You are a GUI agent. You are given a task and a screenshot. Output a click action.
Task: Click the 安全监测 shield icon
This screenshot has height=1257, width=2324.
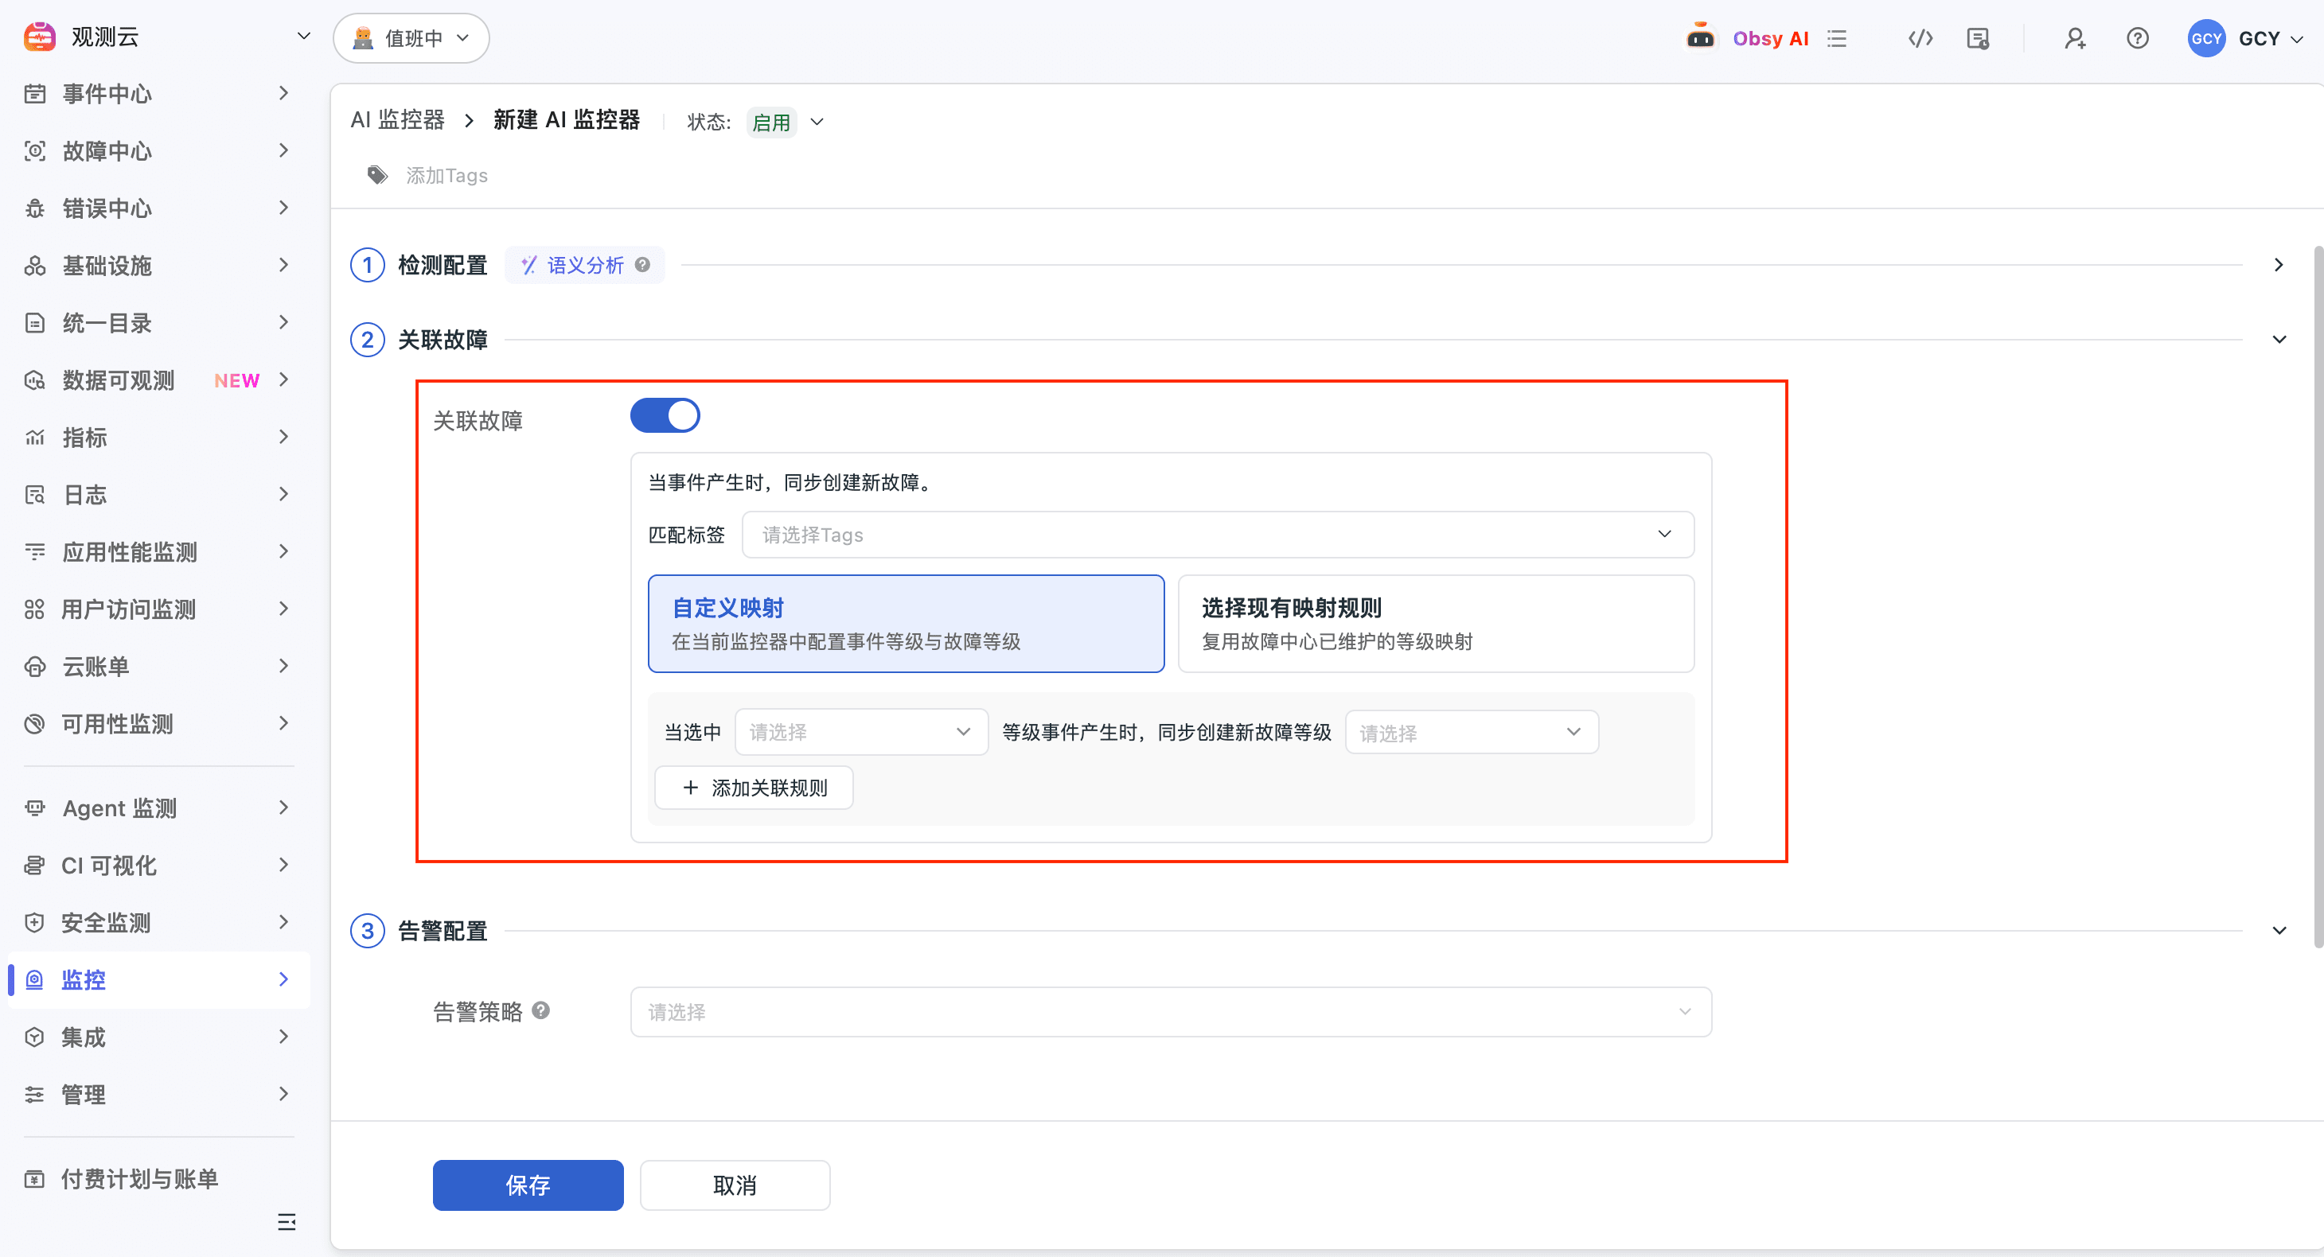34,922
